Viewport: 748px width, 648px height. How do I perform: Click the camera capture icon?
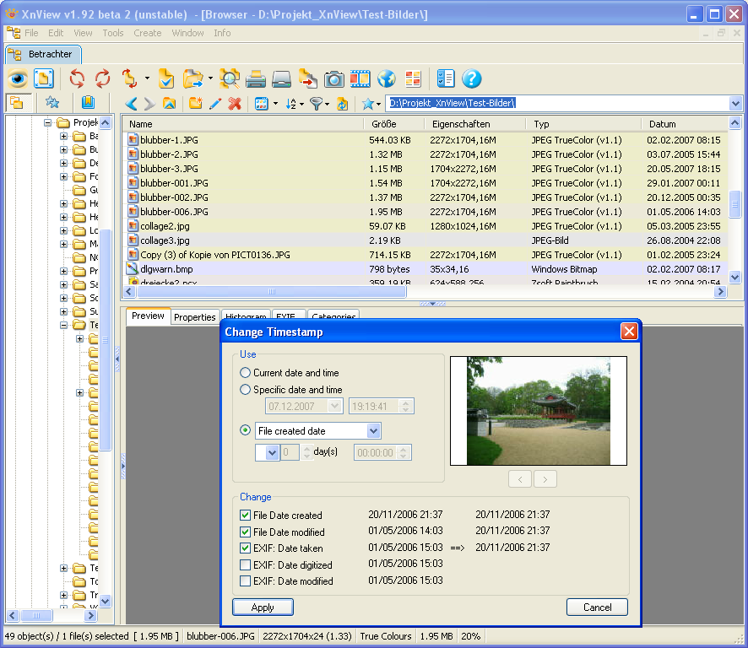pos(334,78)
